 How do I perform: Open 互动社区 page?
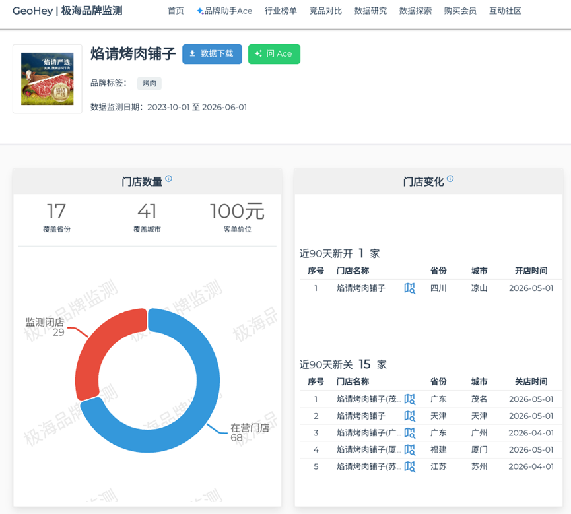point(506,11)
